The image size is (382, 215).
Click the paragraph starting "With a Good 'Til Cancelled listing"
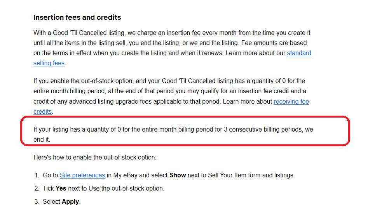click(171, 43)
